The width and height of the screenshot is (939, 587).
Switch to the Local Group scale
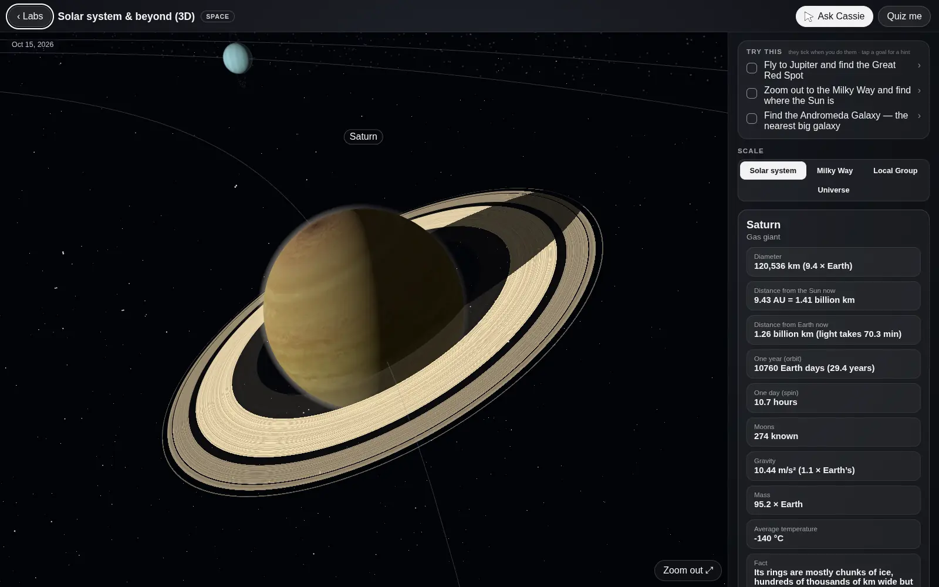895,170
